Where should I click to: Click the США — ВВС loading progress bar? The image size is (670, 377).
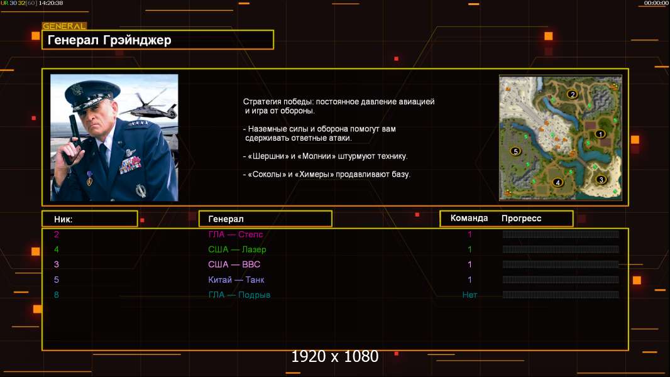pos(560,265)
